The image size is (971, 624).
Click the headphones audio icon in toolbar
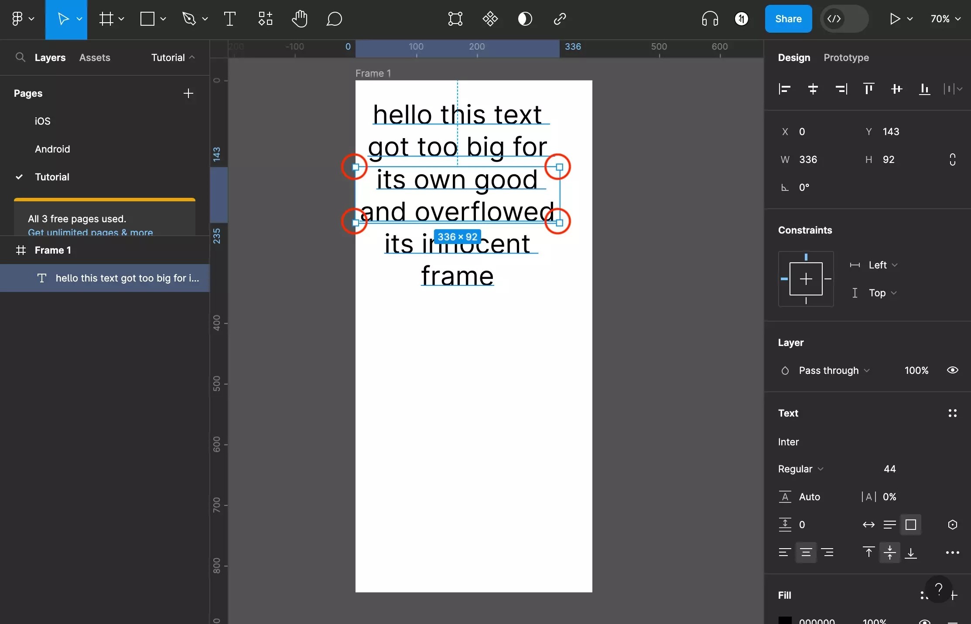709,19
